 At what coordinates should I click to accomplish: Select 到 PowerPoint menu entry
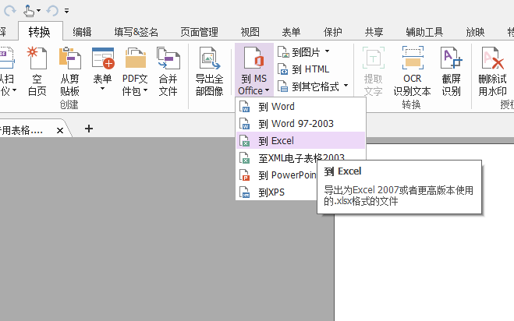277,175
